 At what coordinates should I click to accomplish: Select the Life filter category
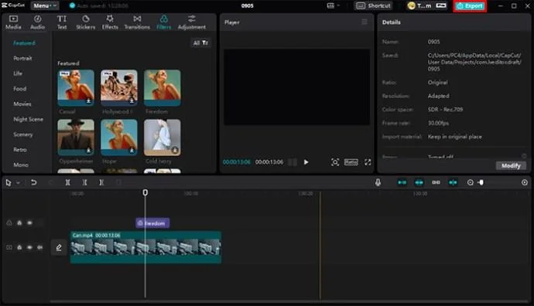18,73
